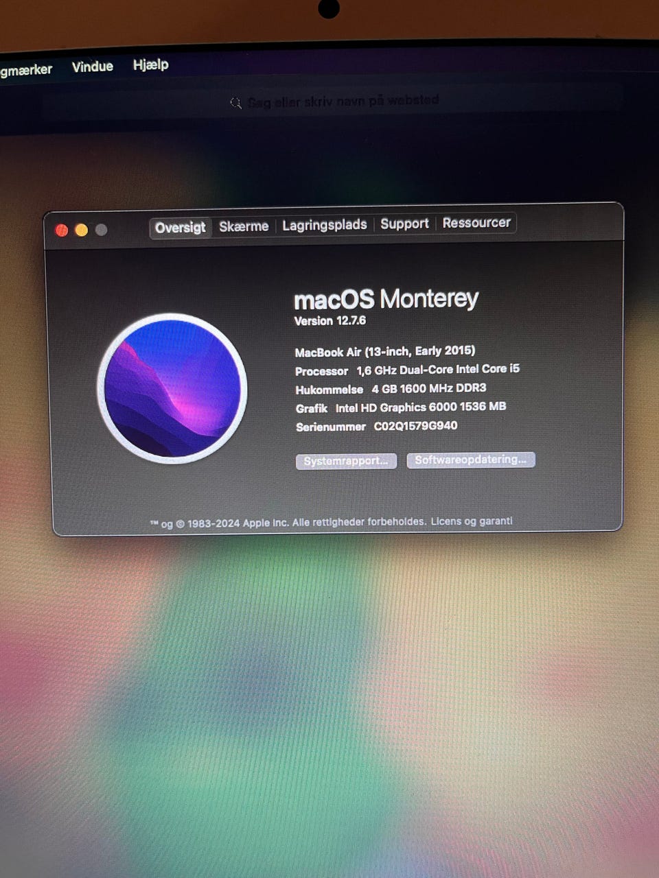Click the serial number C02Q1579G940

415,426
